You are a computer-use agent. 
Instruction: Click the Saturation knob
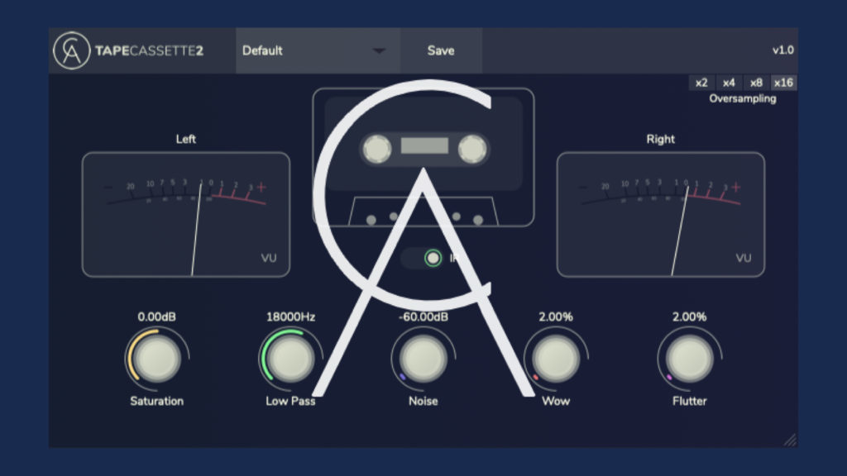pos(156,359)
